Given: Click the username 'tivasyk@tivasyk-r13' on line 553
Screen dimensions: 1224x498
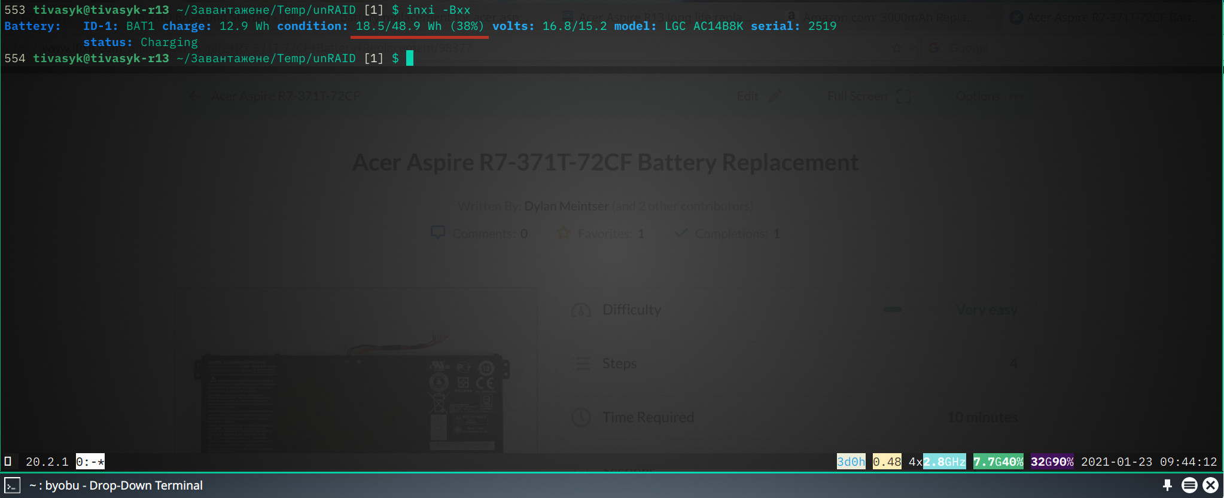Looking at the screenshot, I should point(101,10).
